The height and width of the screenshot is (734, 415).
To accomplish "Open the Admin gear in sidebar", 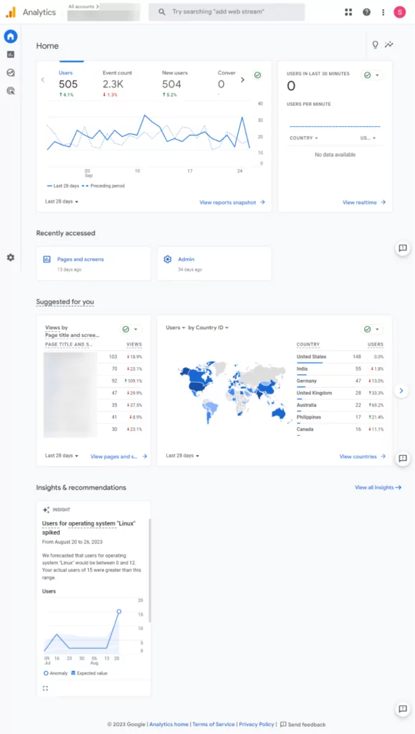I will (11, 257).
